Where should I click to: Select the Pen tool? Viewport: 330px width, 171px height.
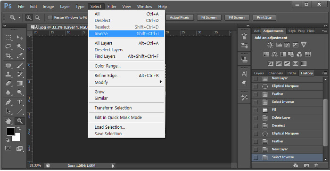[8, 102]
